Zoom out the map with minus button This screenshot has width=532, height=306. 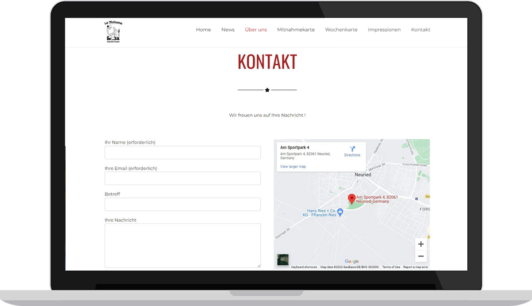point(421,256)
